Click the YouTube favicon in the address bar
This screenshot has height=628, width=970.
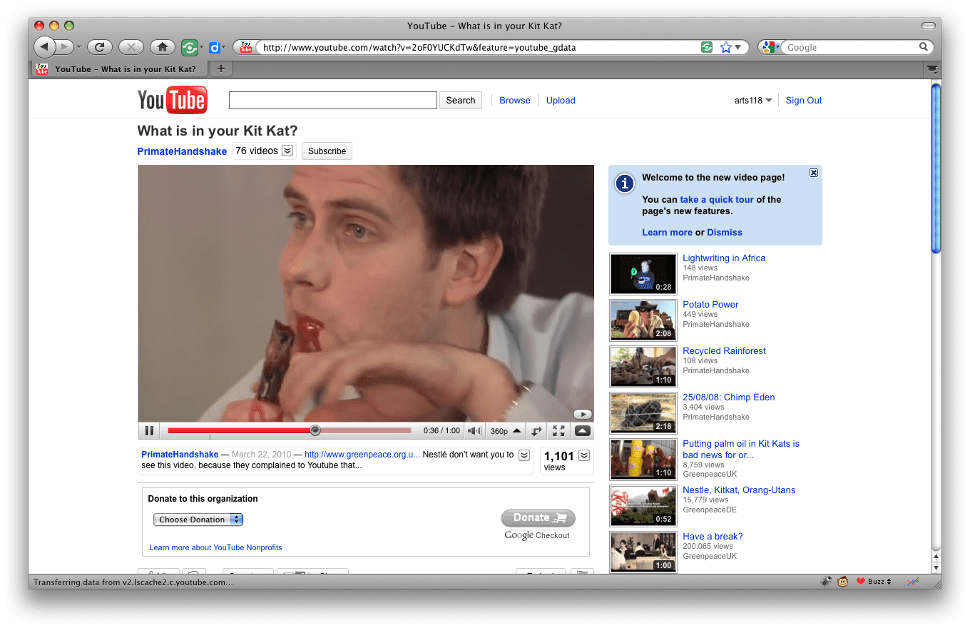(x=245, y=47)
